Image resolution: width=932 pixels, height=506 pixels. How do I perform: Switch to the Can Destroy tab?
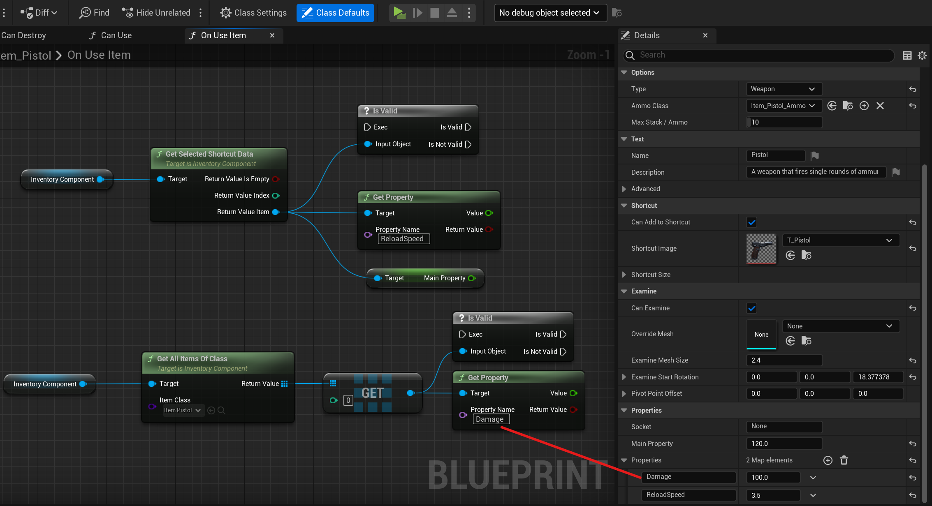coord(23,35)
